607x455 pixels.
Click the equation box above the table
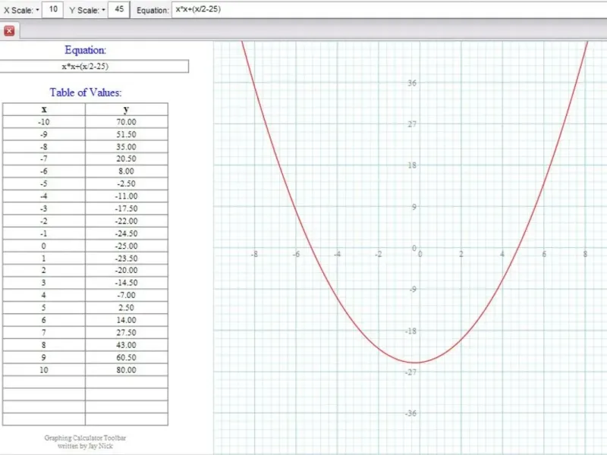[94, 66]
